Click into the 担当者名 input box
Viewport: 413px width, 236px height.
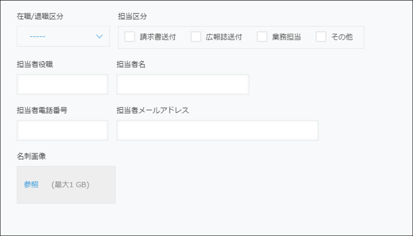(183, 84)
